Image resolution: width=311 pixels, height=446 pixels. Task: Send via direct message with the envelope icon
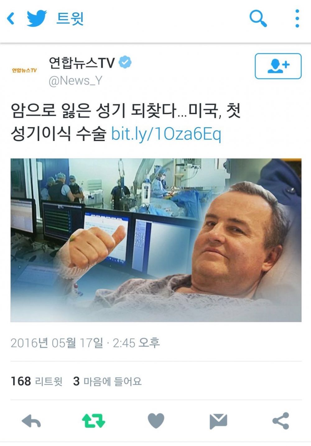(x=218, y=421)
